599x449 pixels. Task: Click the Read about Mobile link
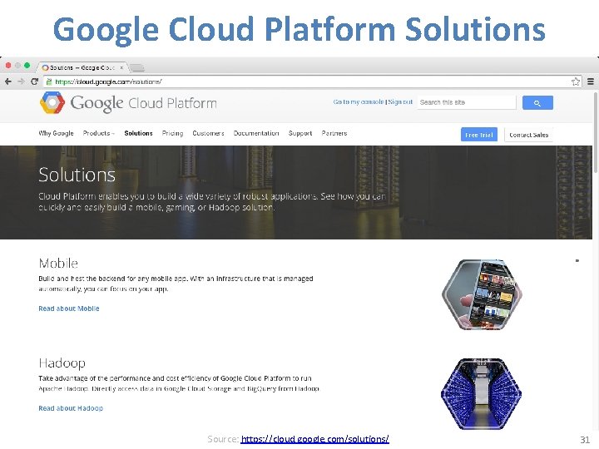(69, 308)
